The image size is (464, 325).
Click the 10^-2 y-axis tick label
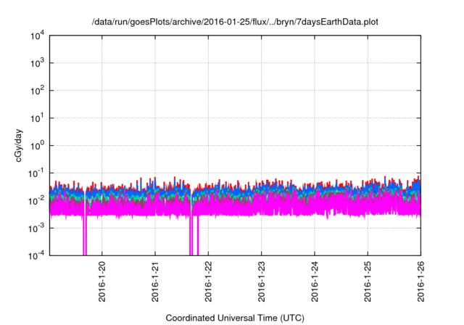pyautogui.click(x=36, y=201)
